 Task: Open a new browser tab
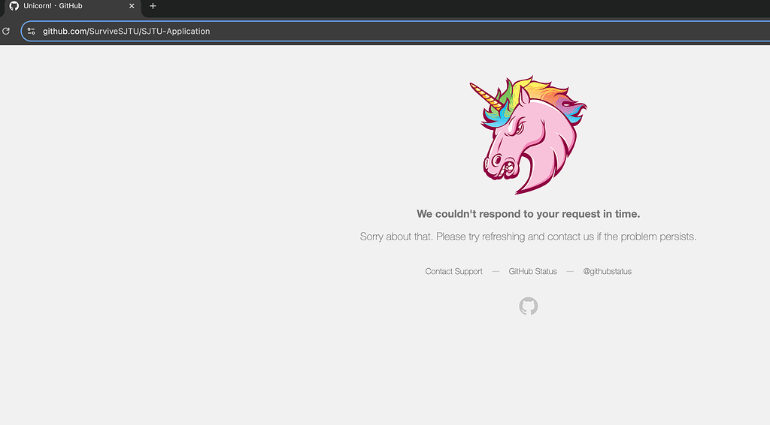point(153,6)
